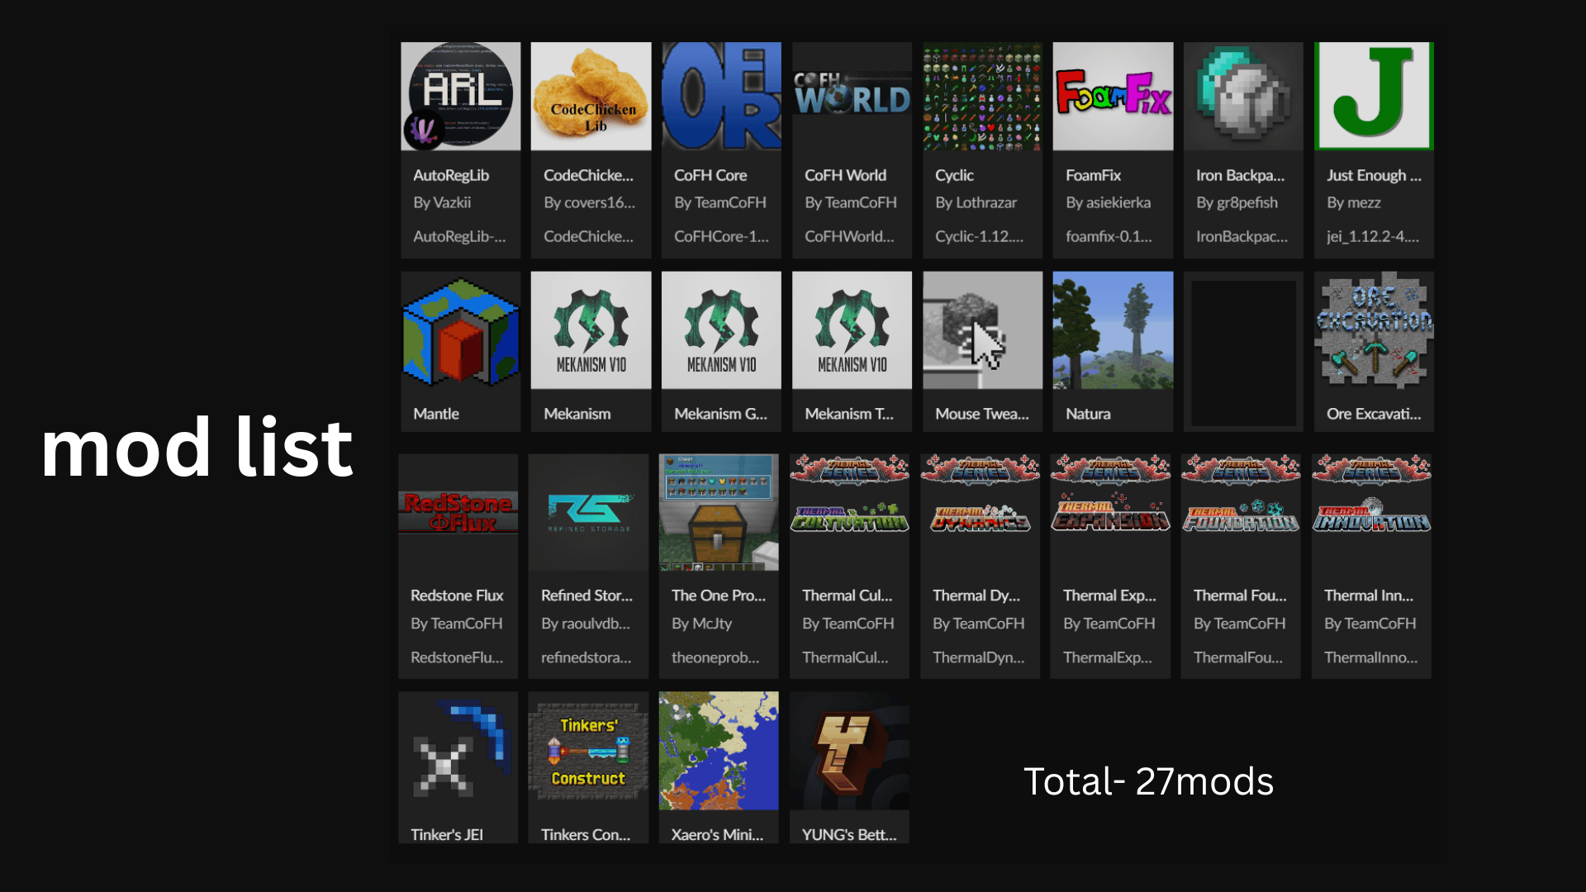The height and width of the screenshot is (892, 1586).
Task: Open Xaero's Minimap thumbnail
Action: click(718, 750)
